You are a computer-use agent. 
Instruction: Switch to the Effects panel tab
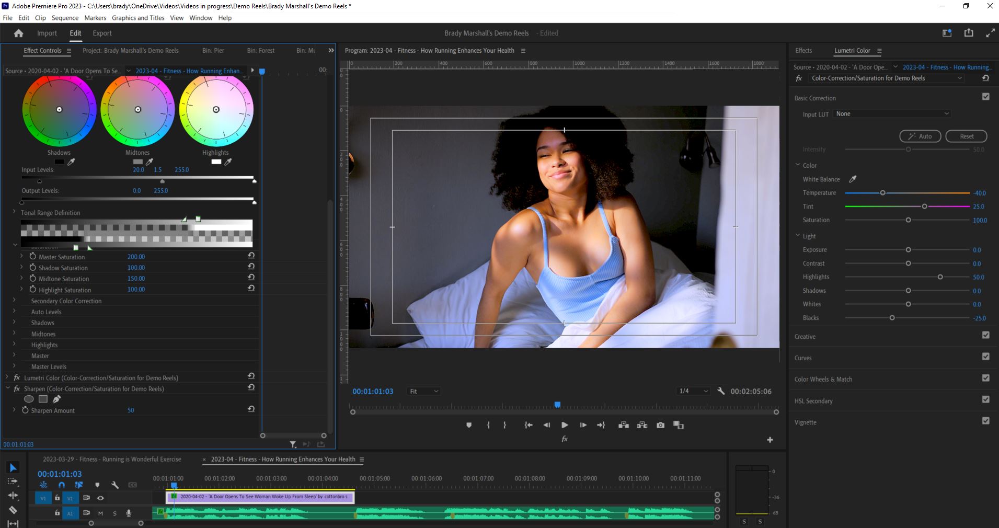click(803, 51)
